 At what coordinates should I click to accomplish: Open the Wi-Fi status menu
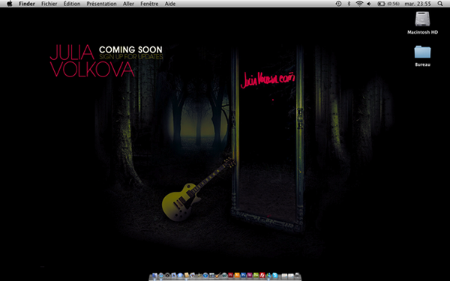point(359,4)
